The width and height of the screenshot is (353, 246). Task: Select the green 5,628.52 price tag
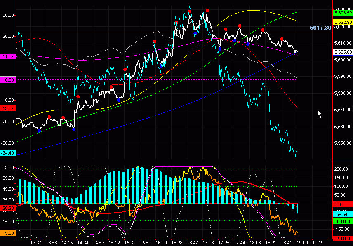(343, 13)
